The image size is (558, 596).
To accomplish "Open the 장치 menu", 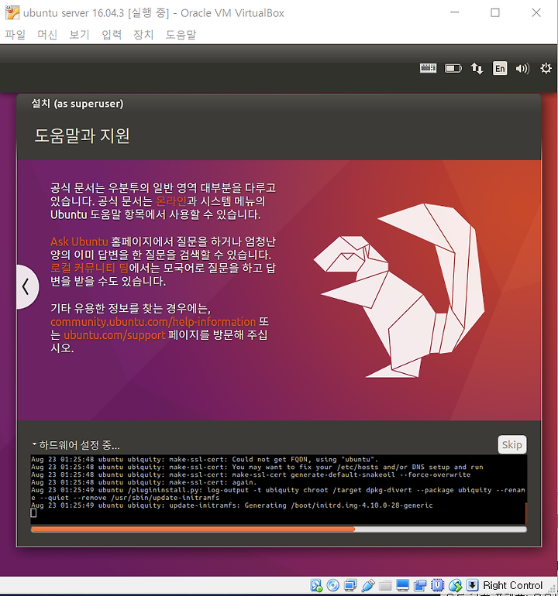I will pos(143,35).
